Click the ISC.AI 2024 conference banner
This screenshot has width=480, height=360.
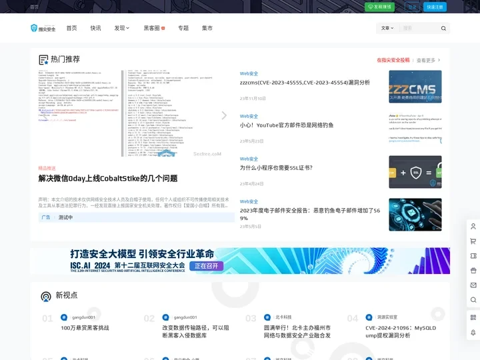[x=240, y=261]
